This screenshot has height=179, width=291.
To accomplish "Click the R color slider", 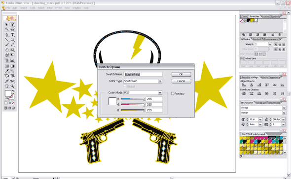I will click(x=133, y=99).
